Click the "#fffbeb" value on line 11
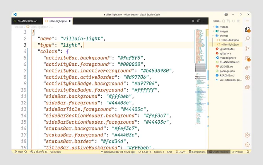Screen dimensions: 263x165 tap(119, 96)
